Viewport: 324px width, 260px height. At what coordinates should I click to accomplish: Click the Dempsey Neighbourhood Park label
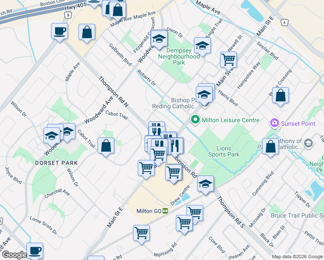pos(179,56)
